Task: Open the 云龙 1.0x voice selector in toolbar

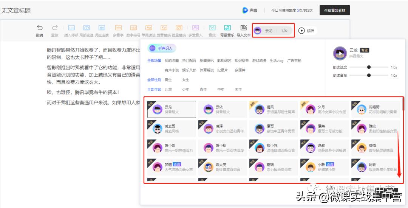Action: pos(273,31)
